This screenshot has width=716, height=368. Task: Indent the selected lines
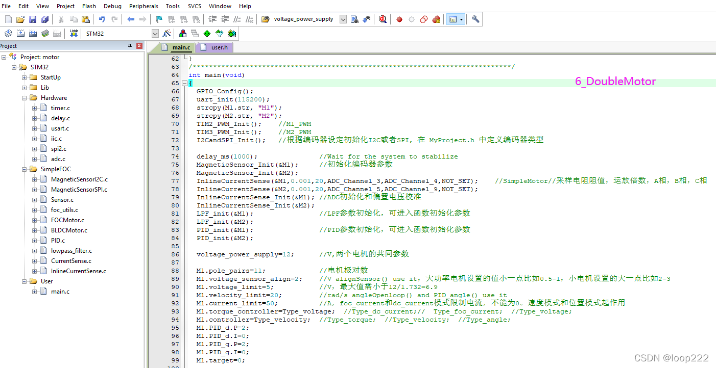[x=213, y=19]
